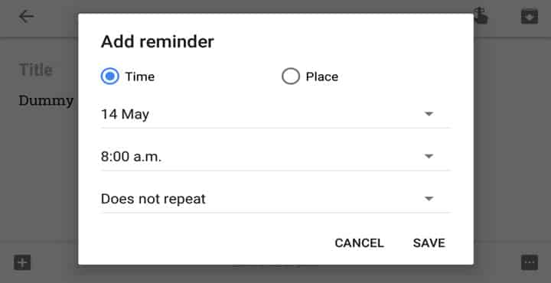This screenshot has width=551, height=283.
Task: Open the 'Does not repeat' dropdown
Action: (275, 199)
